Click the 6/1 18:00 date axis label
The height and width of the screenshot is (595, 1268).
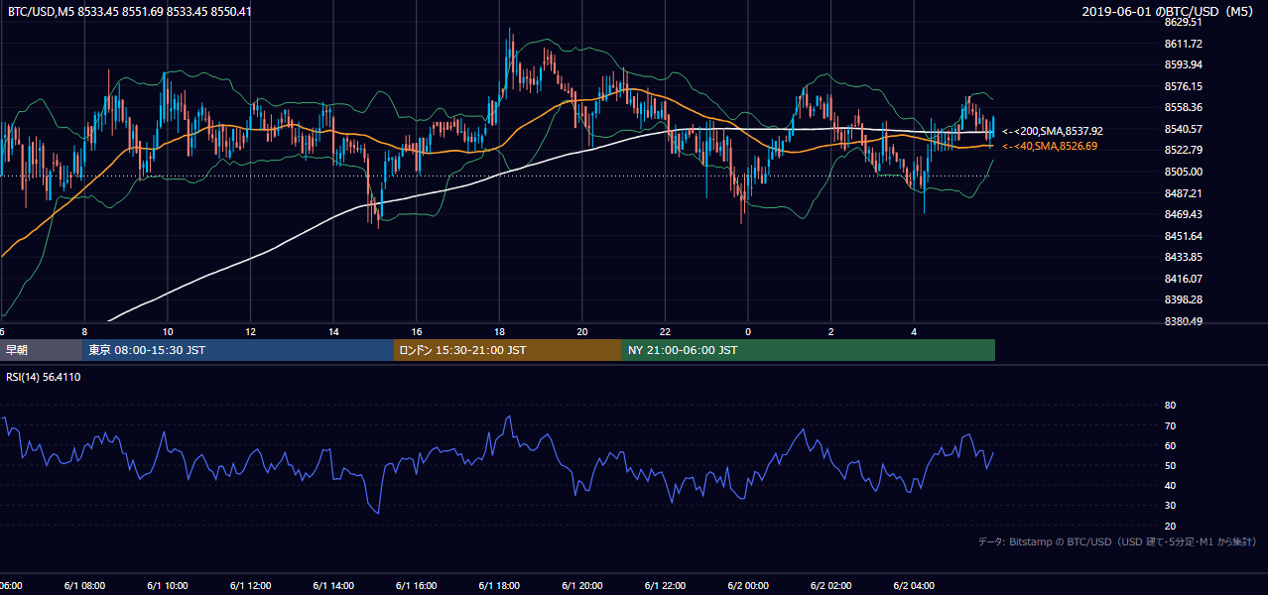(x=499, y=586)
